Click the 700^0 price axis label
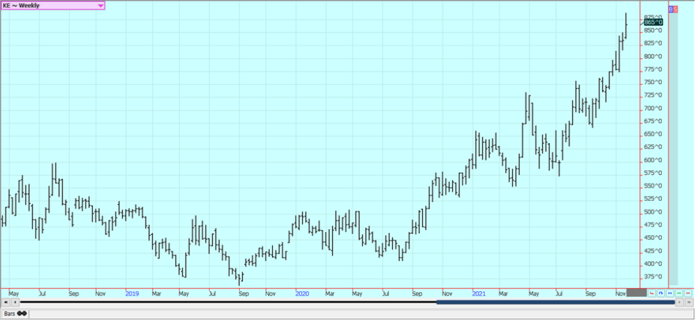 coord(654,108)
